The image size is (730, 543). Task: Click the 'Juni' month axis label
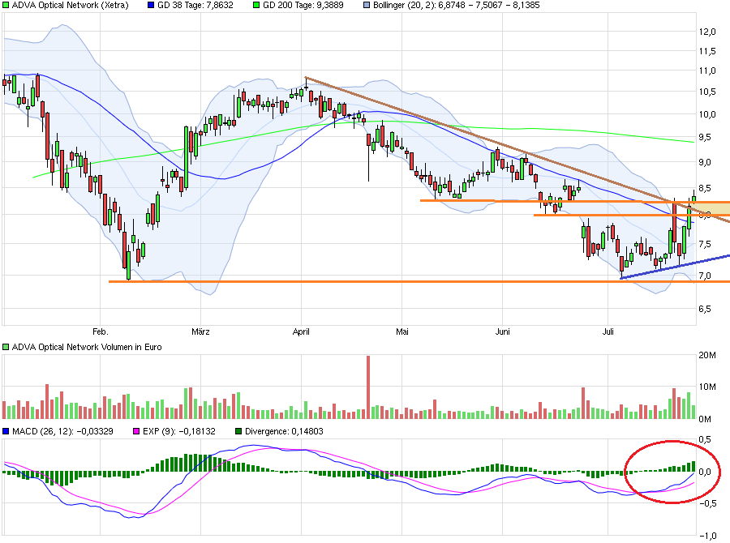click(x=503, y=331)
